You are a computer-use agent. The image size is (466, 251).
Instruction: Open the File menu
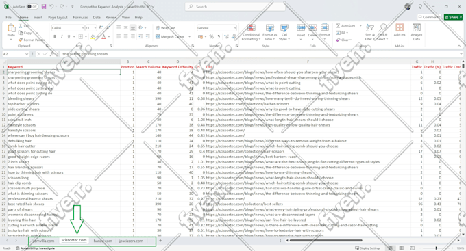pos(9,18)
